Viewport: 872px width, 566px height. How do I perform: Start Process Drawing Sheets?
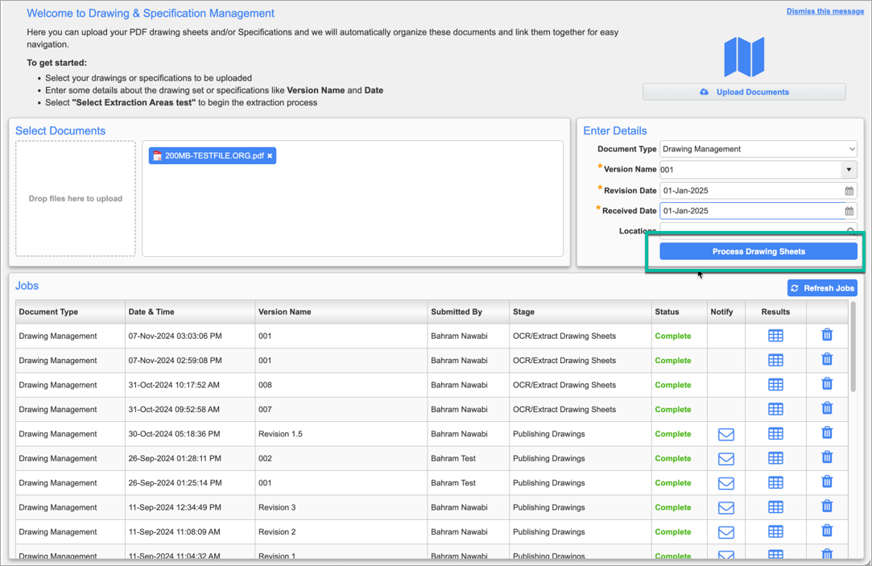[x=758, y=251]
